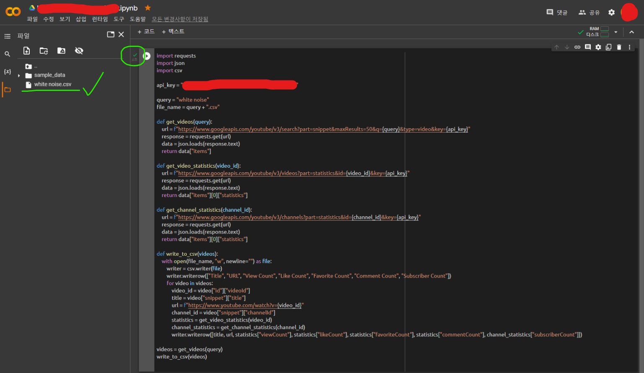Click 'videos = get_videos(query)' line

(190, 349)
